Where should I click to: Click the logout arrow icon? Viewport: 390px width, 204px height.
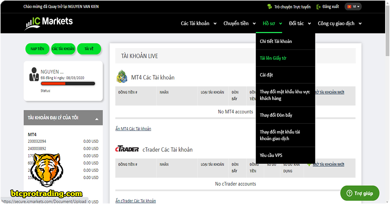tap(319, 7)
